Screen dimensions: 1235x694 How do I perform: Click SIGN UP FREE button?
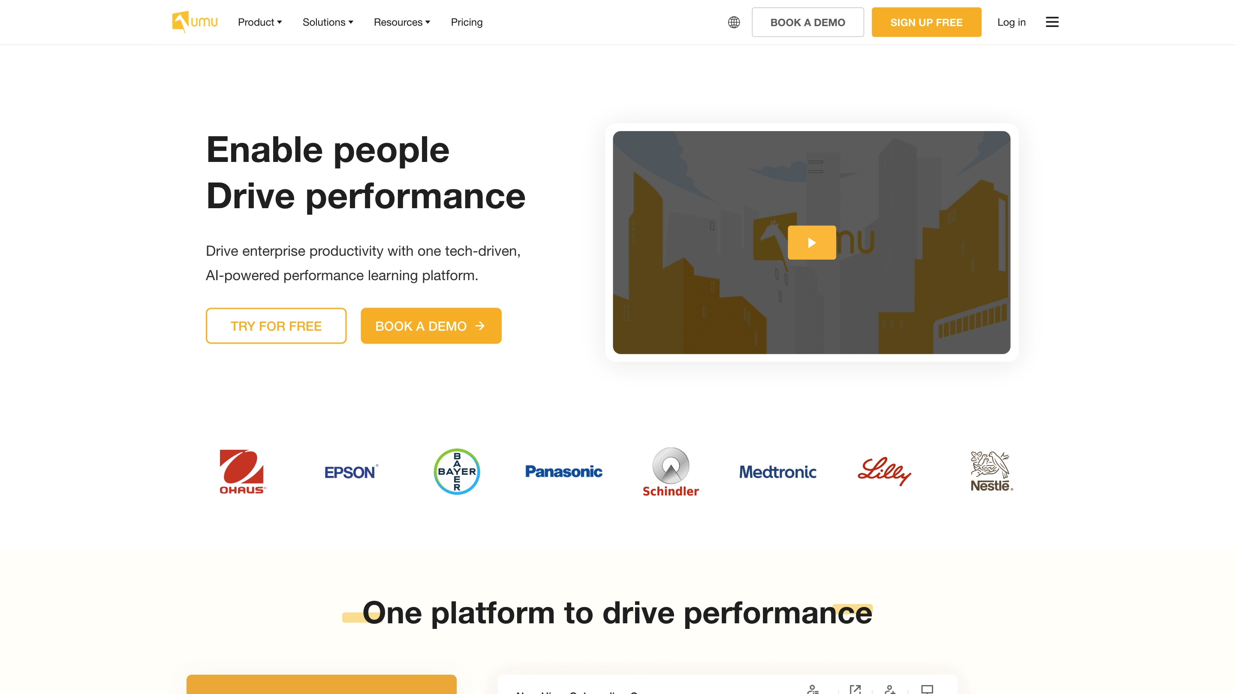click(926, 22)
